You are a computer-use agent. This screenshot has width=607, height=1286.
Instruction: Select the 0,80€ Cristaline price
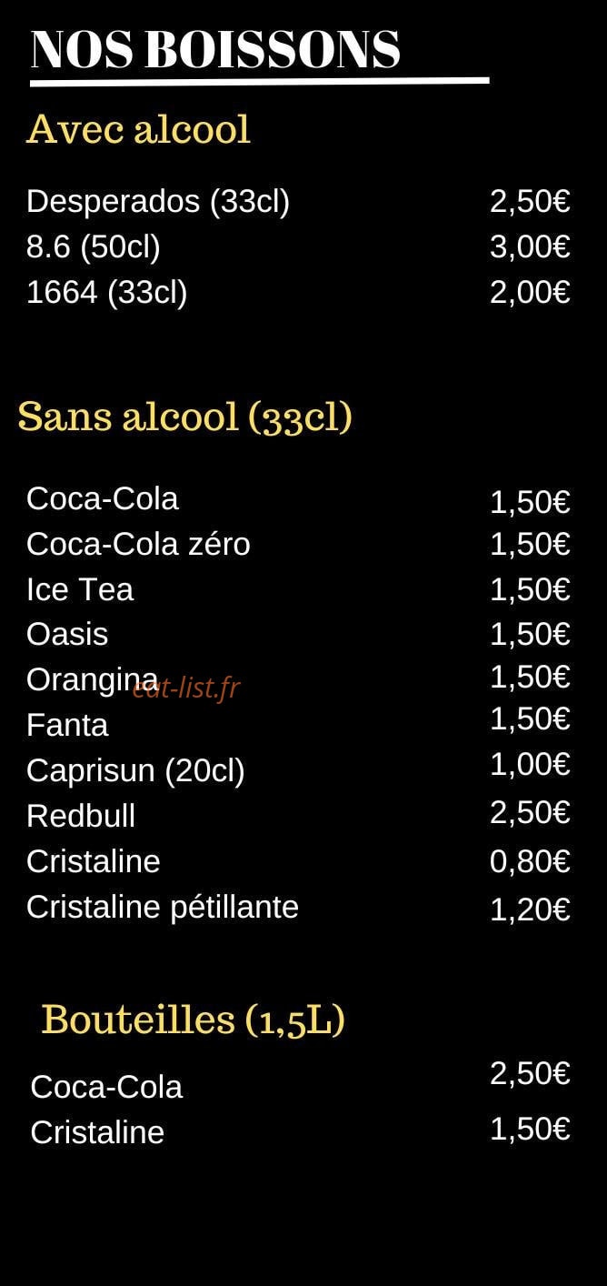(x=530, y=861)
